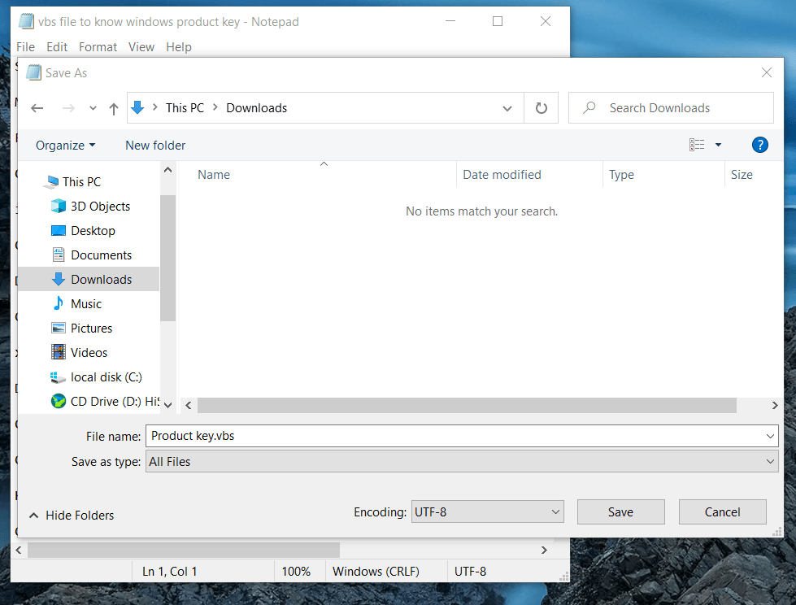Refresh the Downloads folder view
The height and width of the screenshot is (605, 796).
542,108
